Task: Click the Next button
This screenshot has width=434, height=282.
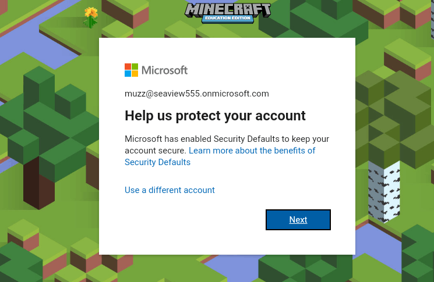Action: [298, 220]
